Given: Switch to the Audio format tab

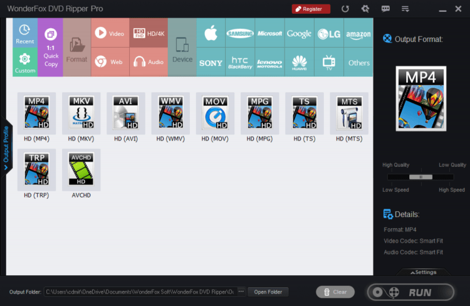Looking at the screenshot, I should coord(149,62).
